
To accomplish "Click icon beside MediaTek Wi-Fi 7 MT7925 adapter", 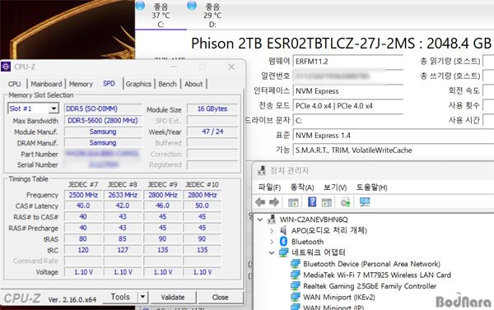I will [296, 275].
